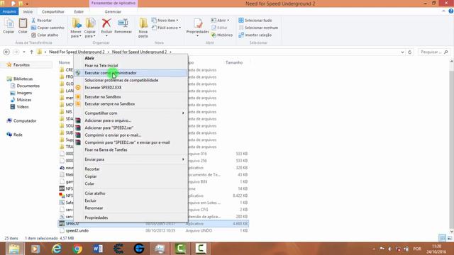Expand the Enviar para submenu
The height and width of the screenshot is (255, 454).
pyautogui.click(x=131, y=159)
